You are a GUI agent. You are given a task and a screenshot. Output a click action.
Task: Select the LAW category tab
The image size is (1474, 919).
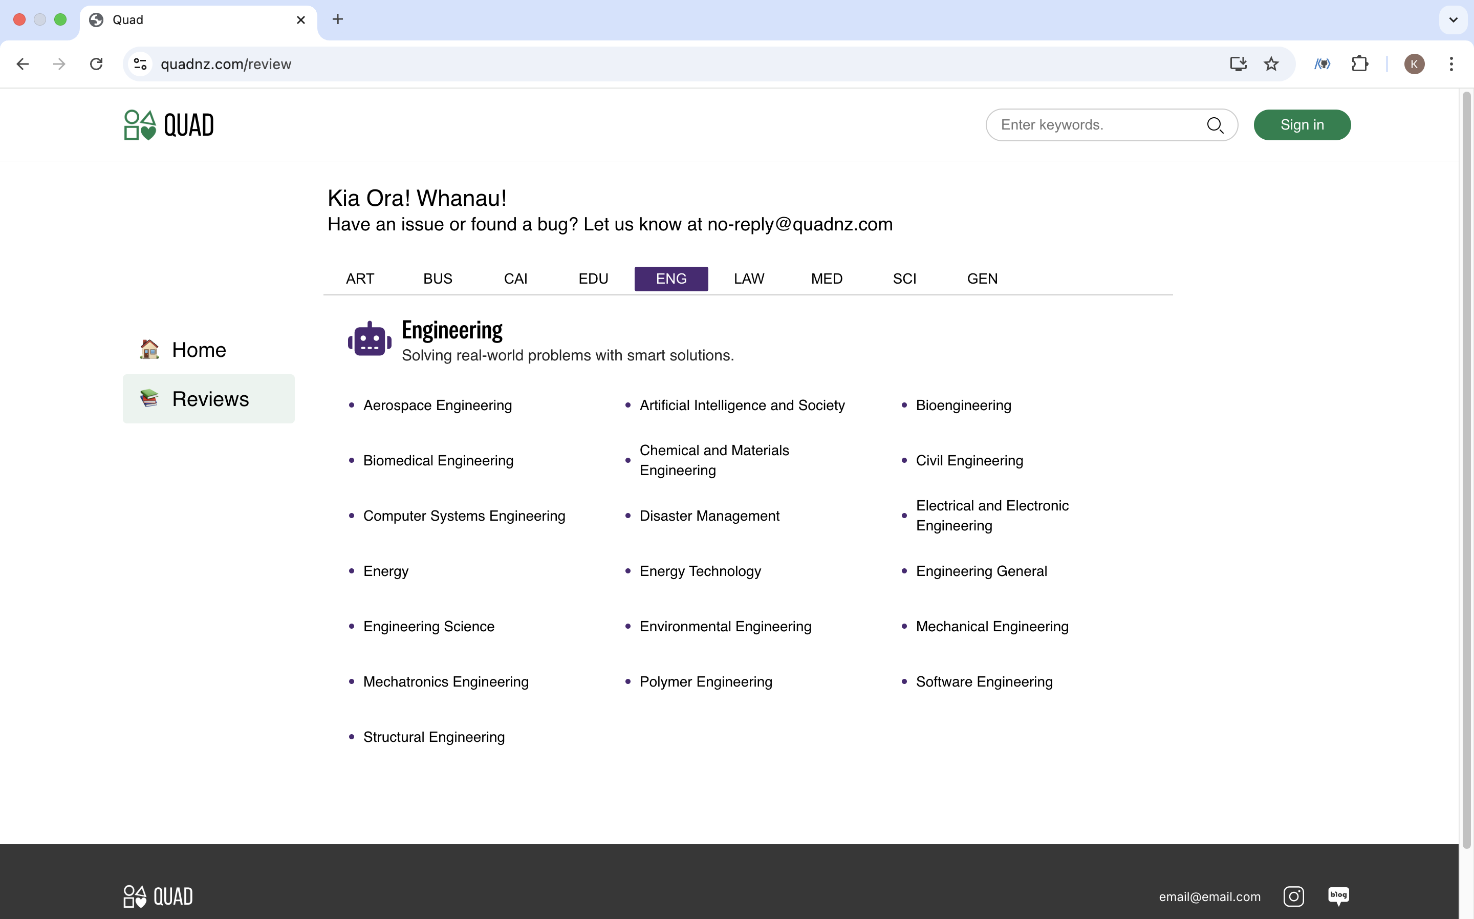point(749,279)
